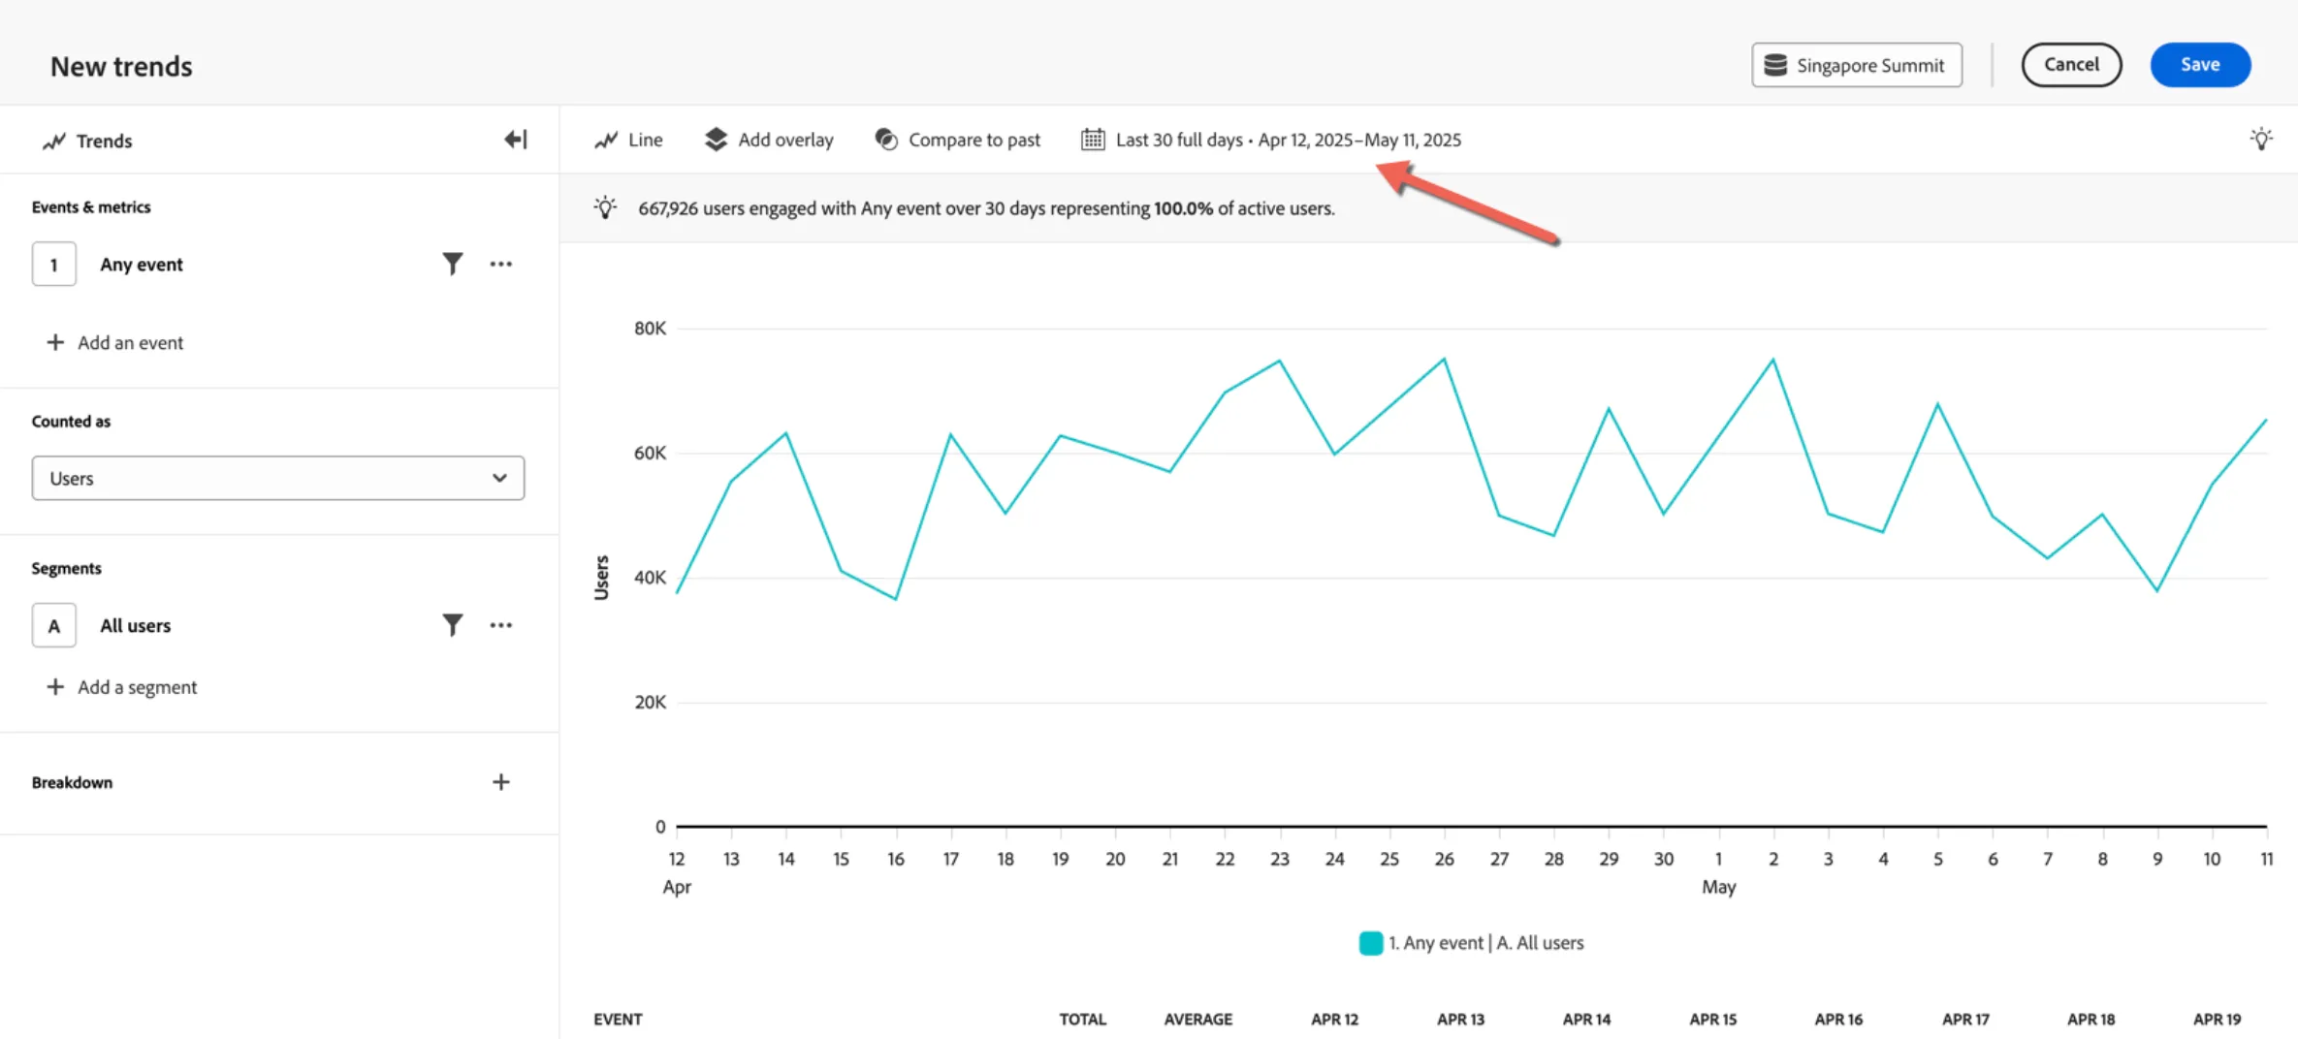Screen dimensions: 2298x1039
Task: Click the Trends chart icon in sidebar
Action: [x=54, y=142]
